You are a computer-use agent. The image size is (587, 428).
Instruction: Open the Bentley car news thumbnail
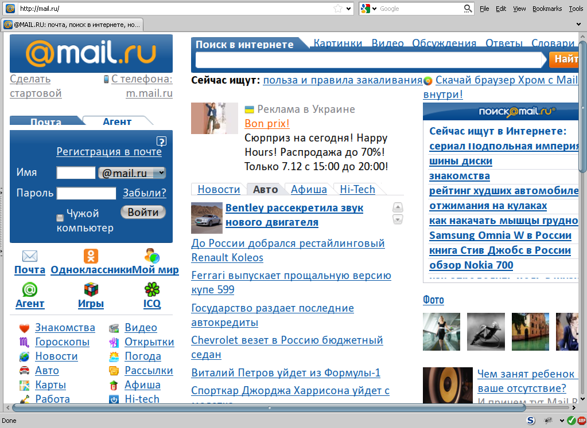coord(207,218)
